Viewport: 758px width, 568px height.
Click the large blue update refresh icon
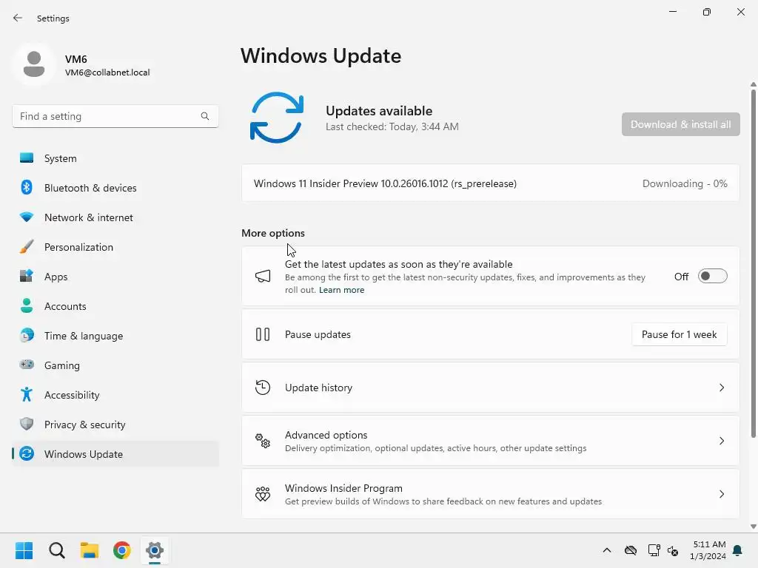click(x=277, y=118)
